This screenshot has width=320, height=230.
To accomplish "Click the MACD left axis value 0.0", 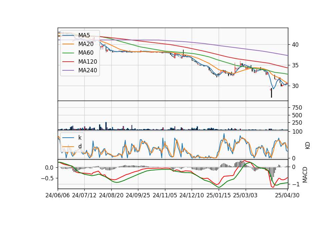I will [49, 168].
